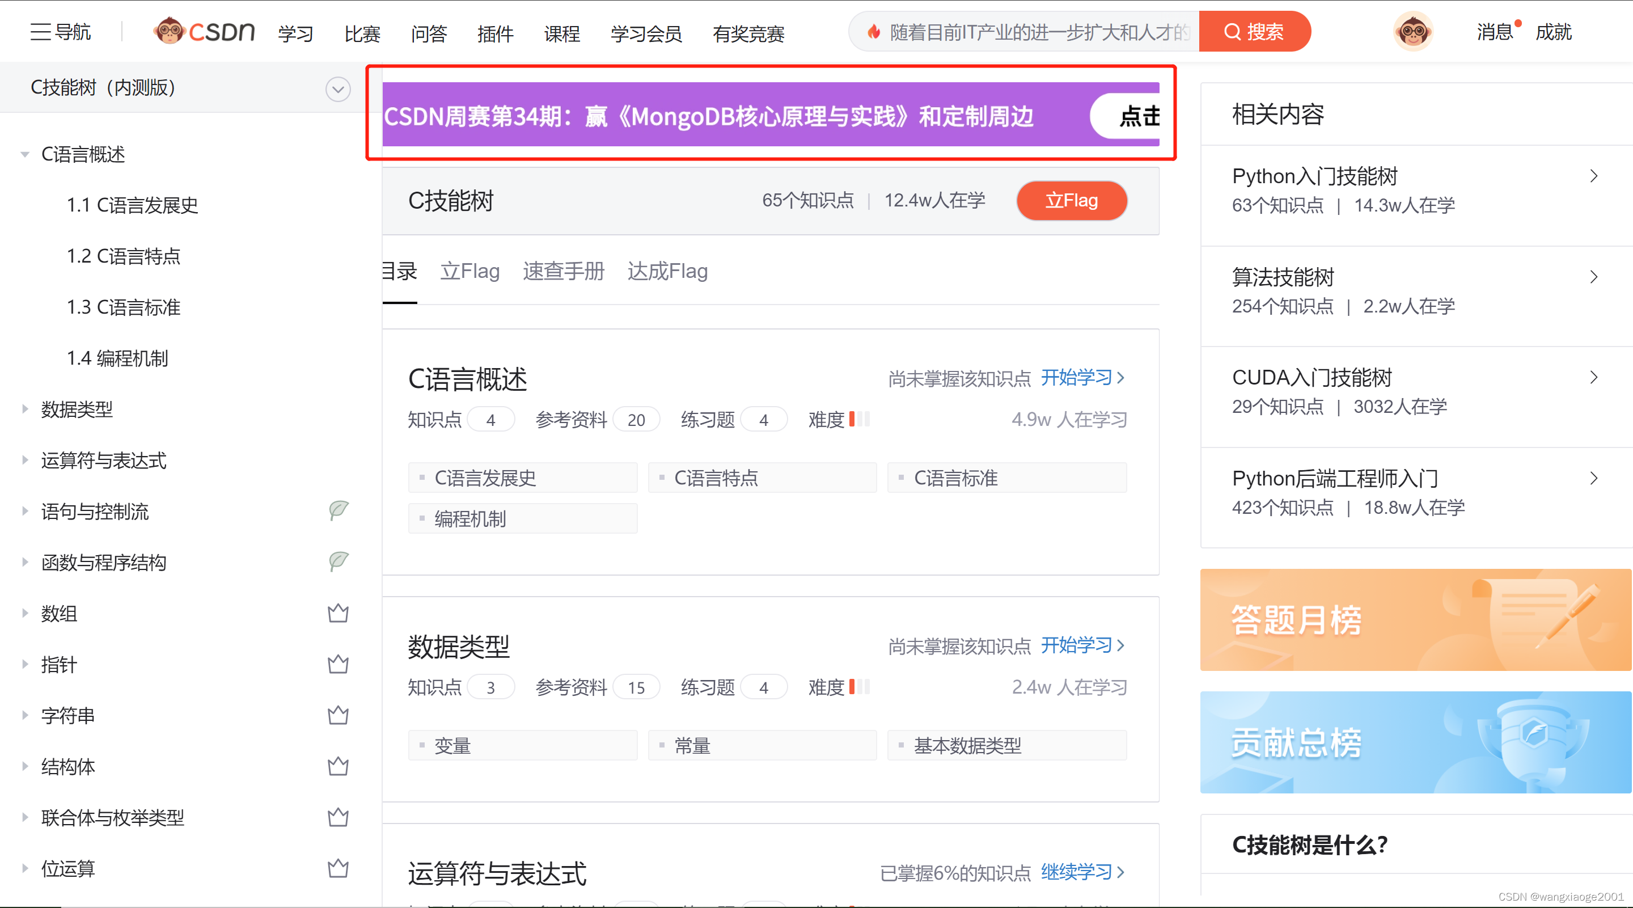
Task: Click 开始学习 for 数据类型
Action: pyautogui.click(x=1083, y=645)
